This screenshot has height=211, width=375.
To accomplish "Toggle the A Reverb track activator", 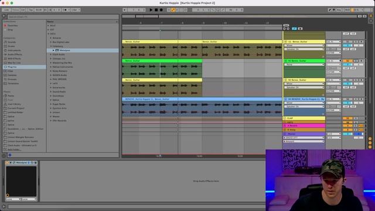I will coord(347,125).
